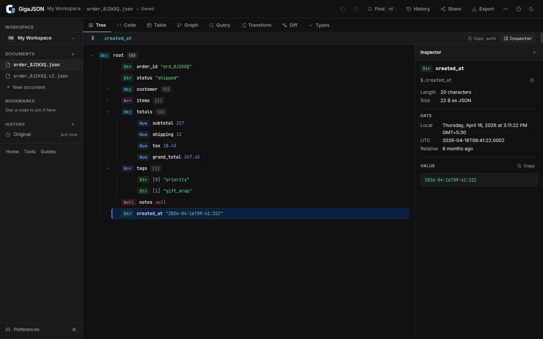This screenshot has width=543, height=339.
Task: Toggle dark mode moon icon
Action: tap(531, 9)
